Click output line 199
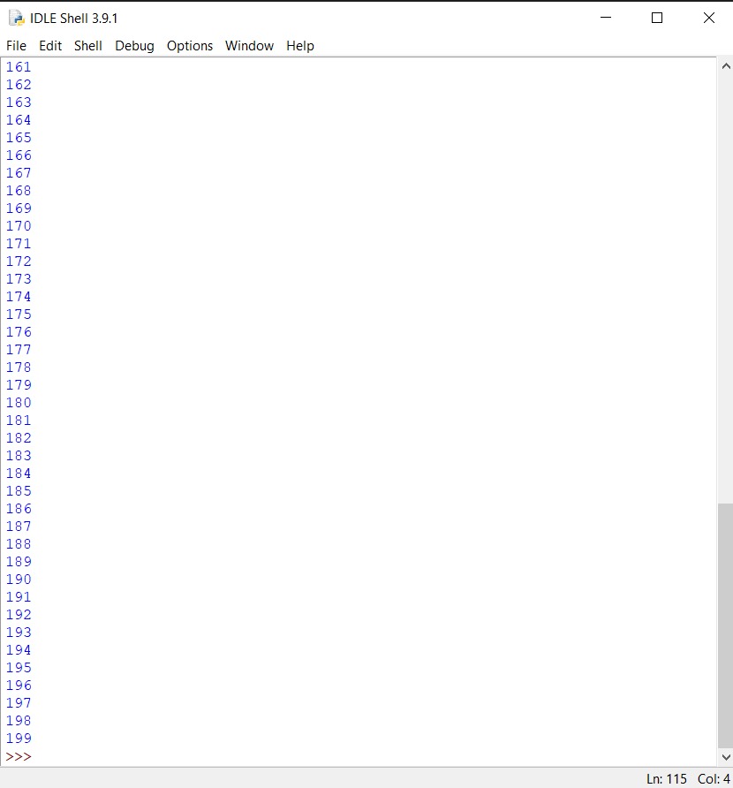 19,739
